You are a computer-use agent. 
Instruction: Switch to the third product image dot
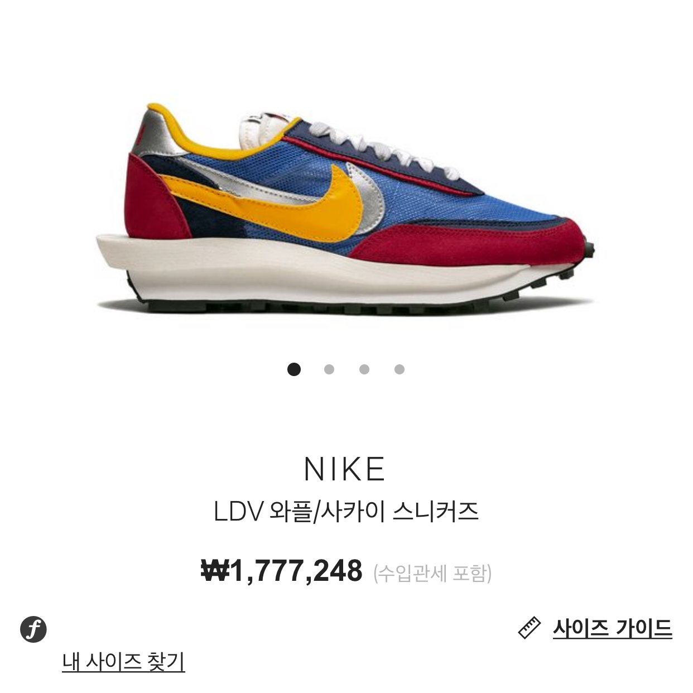coord(364,369)
